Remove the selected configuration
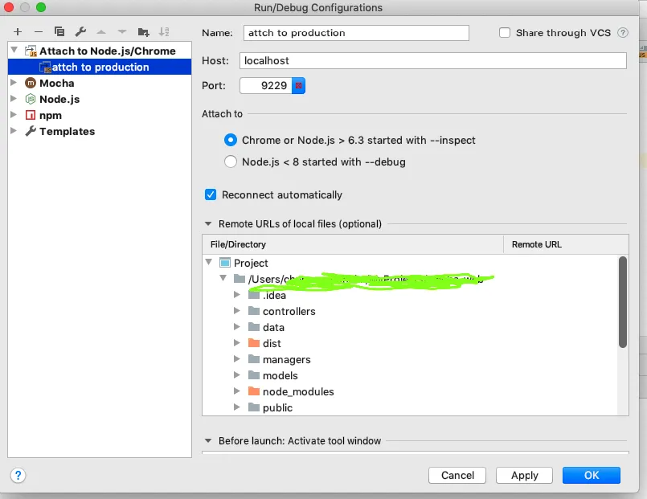 39,32
